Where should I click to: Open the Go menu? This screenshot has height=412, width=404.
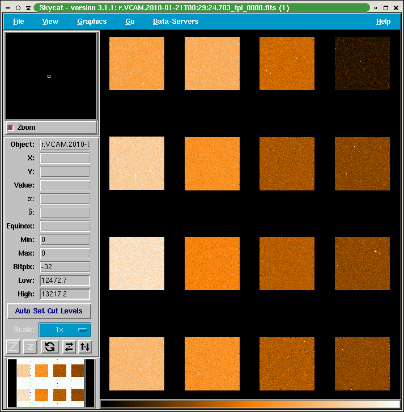point(130,22)
